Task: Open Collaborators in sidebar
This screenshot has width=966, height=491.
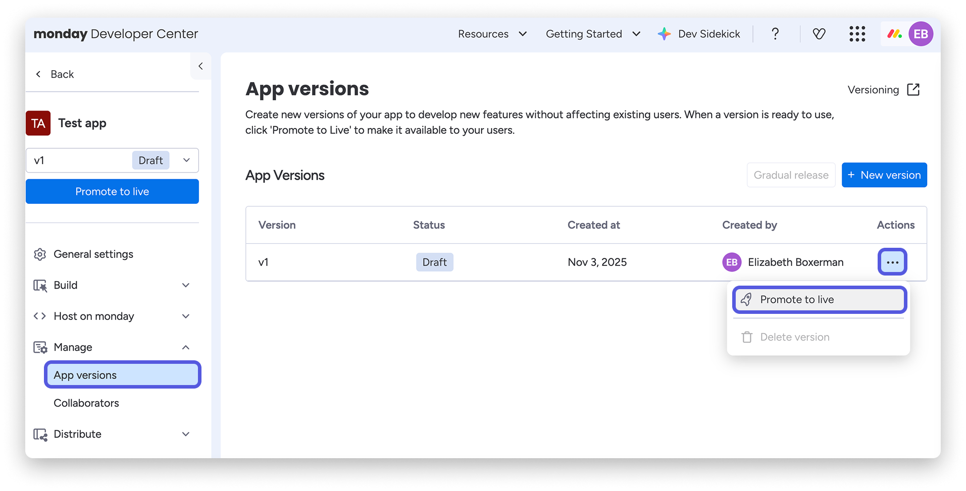Action: [86, 403]
